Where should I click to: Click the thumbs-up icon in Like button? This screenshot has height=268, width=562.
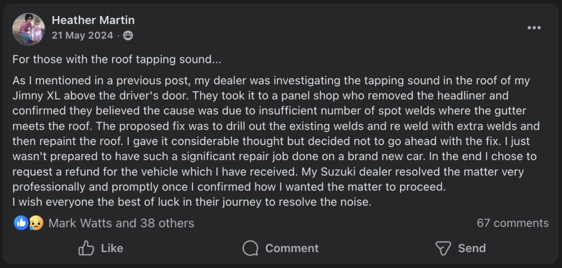(x=86, y=248)
